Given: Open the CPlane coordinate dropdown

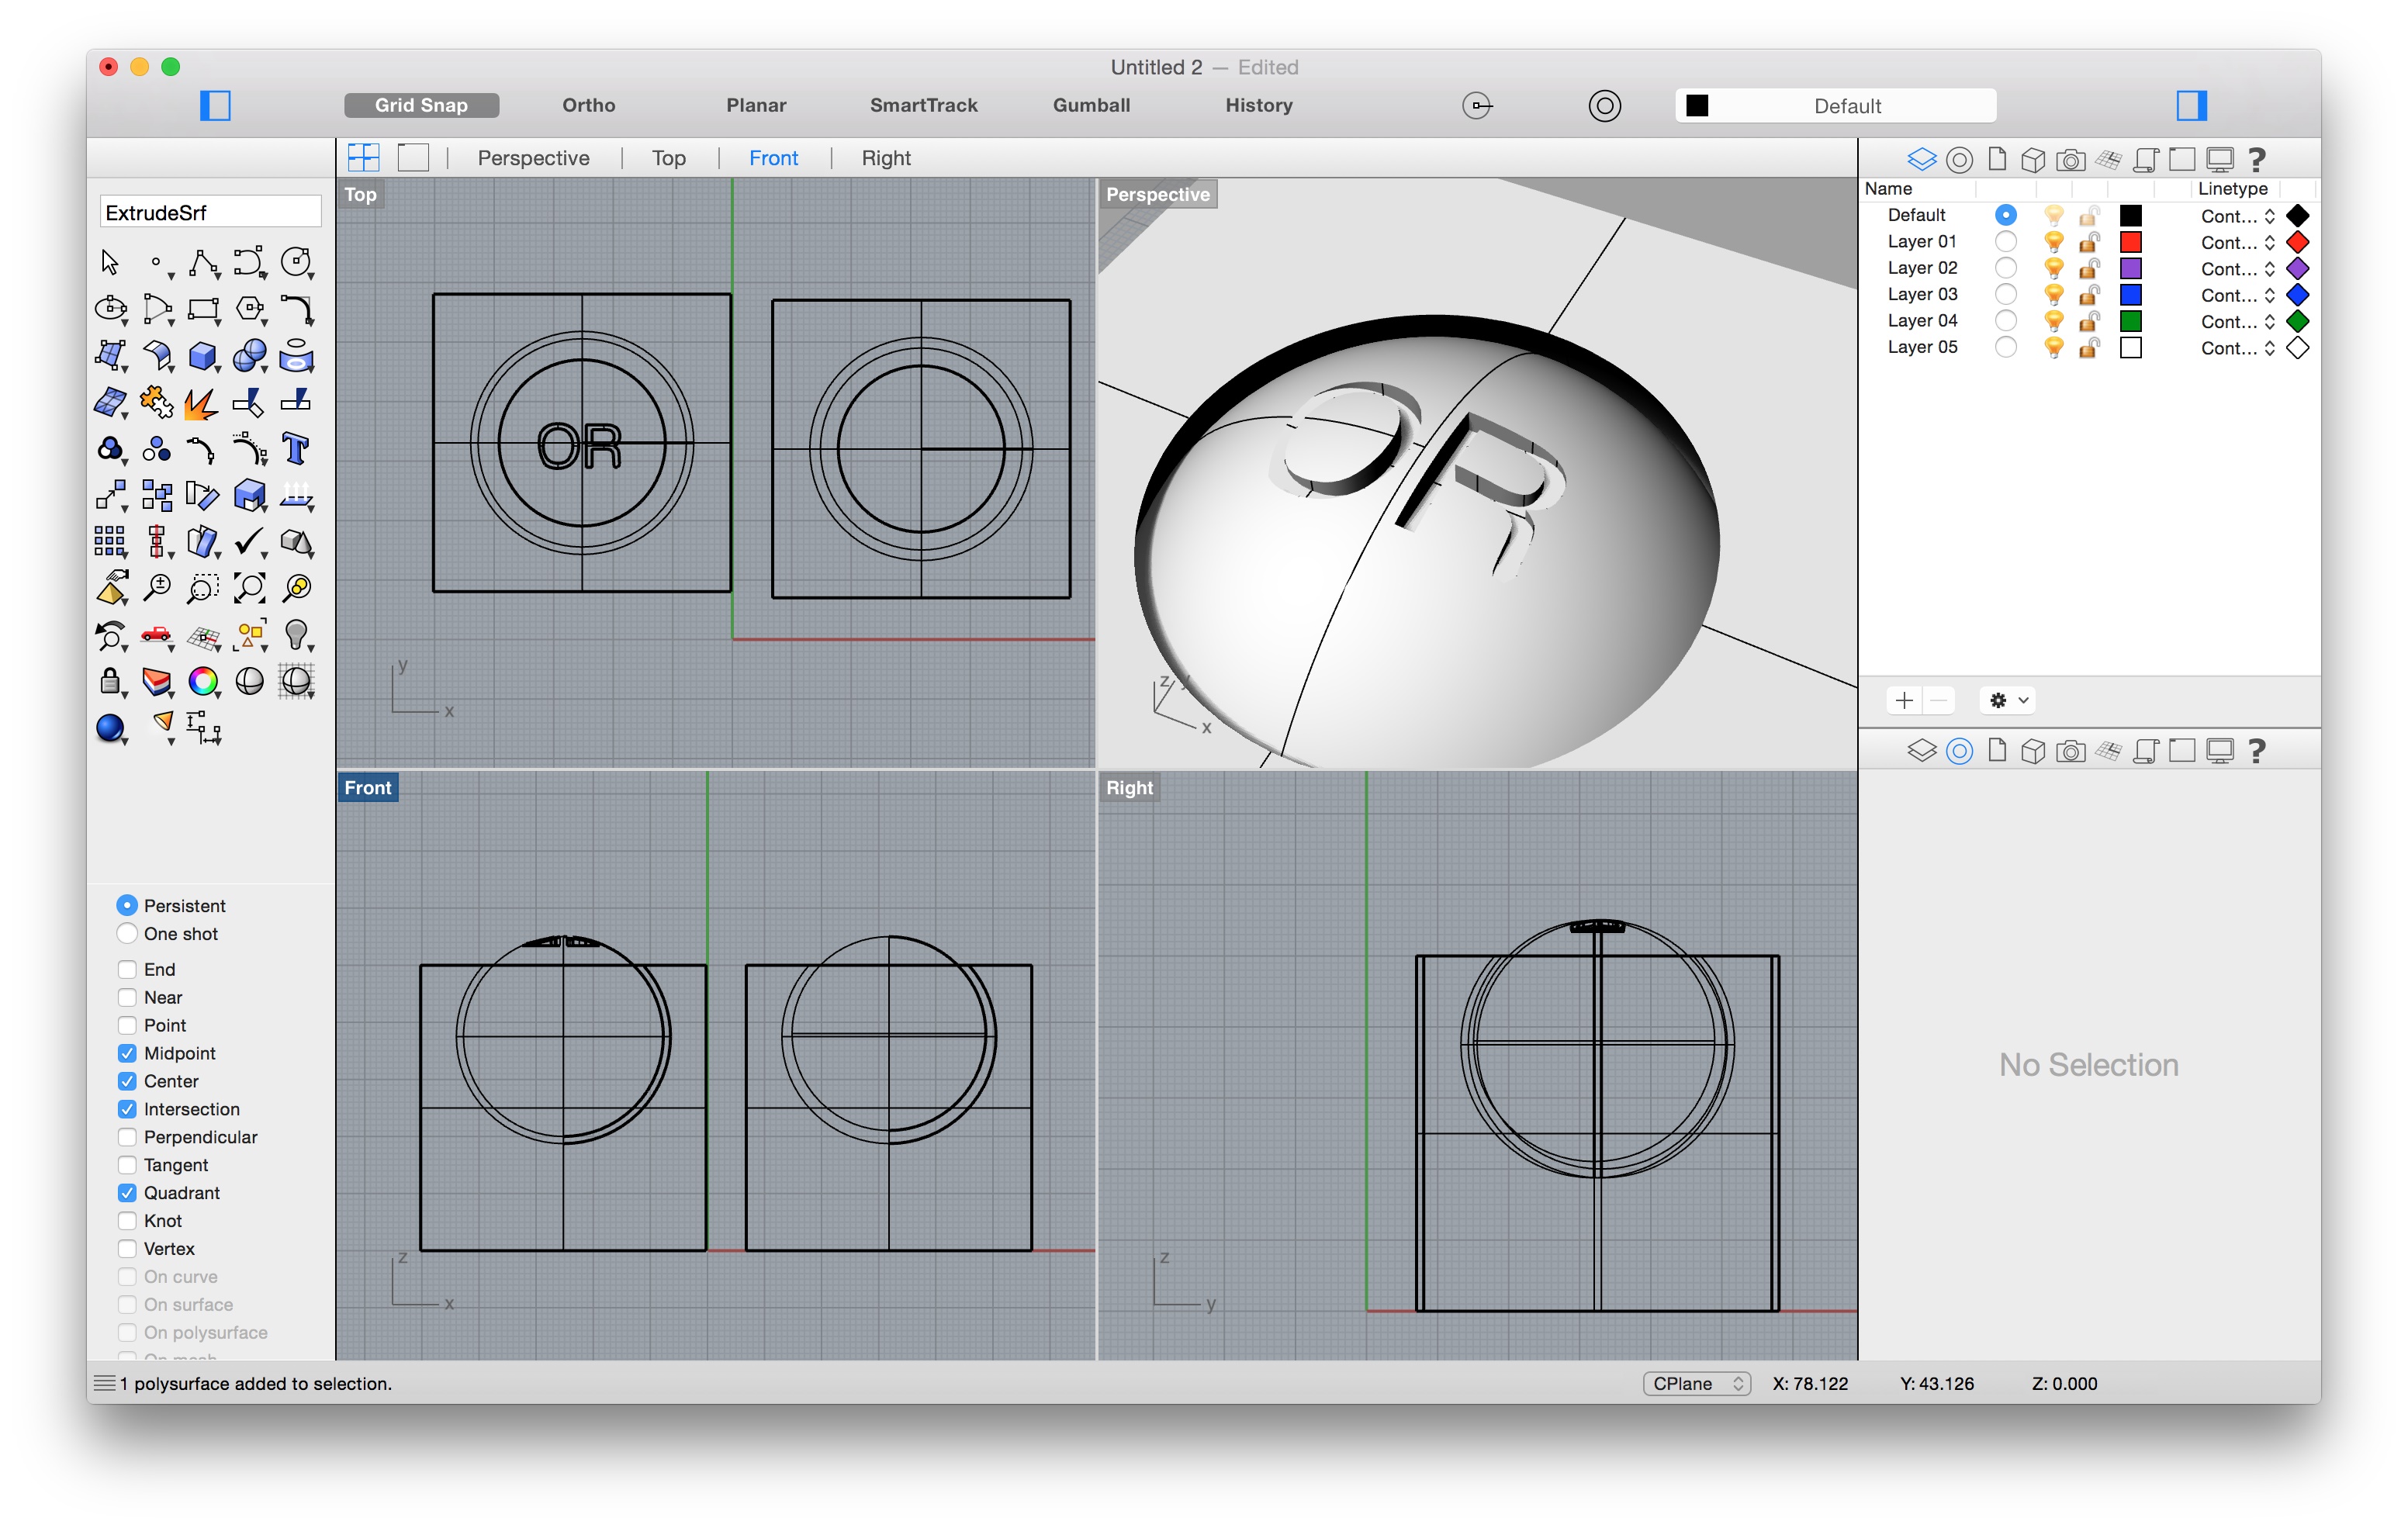Looking at the screenshot, I should coord(1696,1383).
